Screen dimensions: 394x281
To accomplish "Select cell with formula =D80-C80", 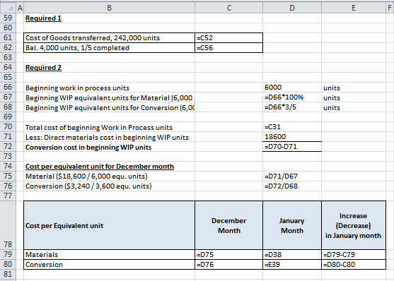I will [x=353, y=265].
